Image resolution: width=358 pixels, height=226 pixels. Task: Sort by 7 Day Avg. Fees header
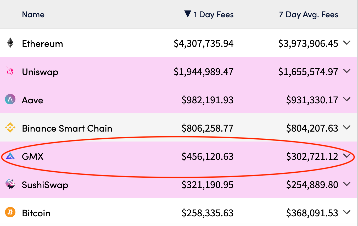[309, 14]
